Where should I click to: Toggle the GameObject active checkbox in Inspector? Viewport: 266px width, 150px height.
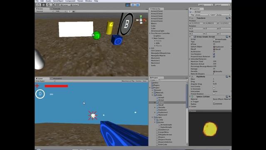(x=193, y=12)
